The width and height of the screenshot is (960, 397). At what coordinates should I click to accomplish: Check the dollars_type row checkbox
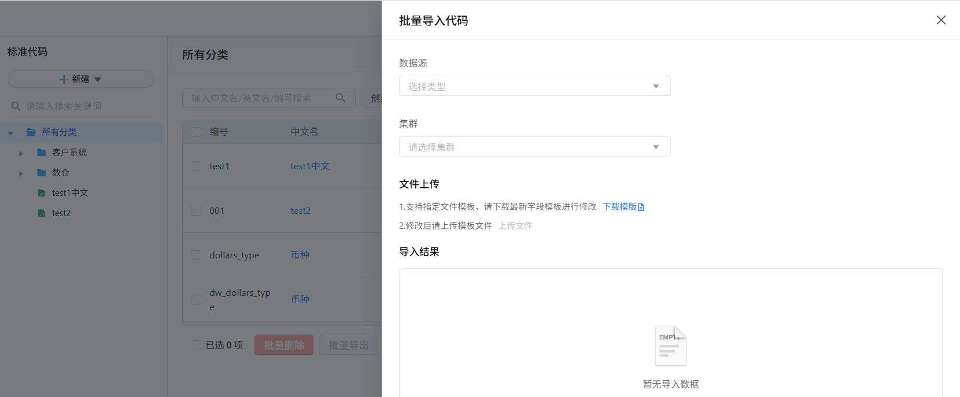point(196,255)
